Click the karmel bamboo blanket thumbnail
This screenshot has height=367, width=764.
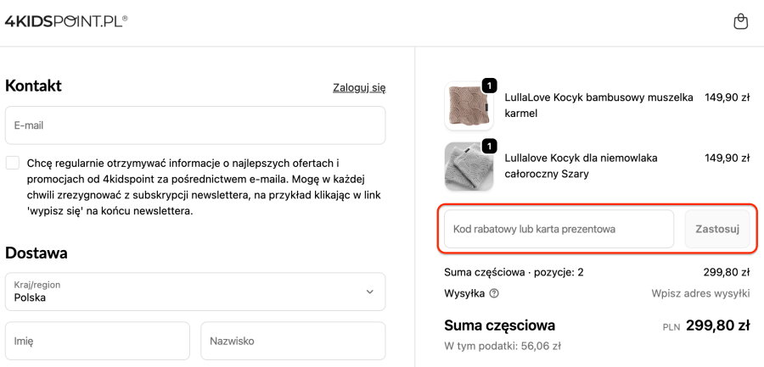468,107
